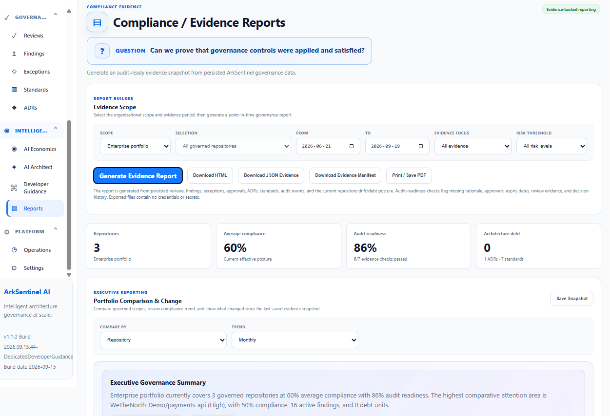This screenshot has height=416, width=610.
Task: Click the question mark icon in the banner
Action: tap(102, 51)
